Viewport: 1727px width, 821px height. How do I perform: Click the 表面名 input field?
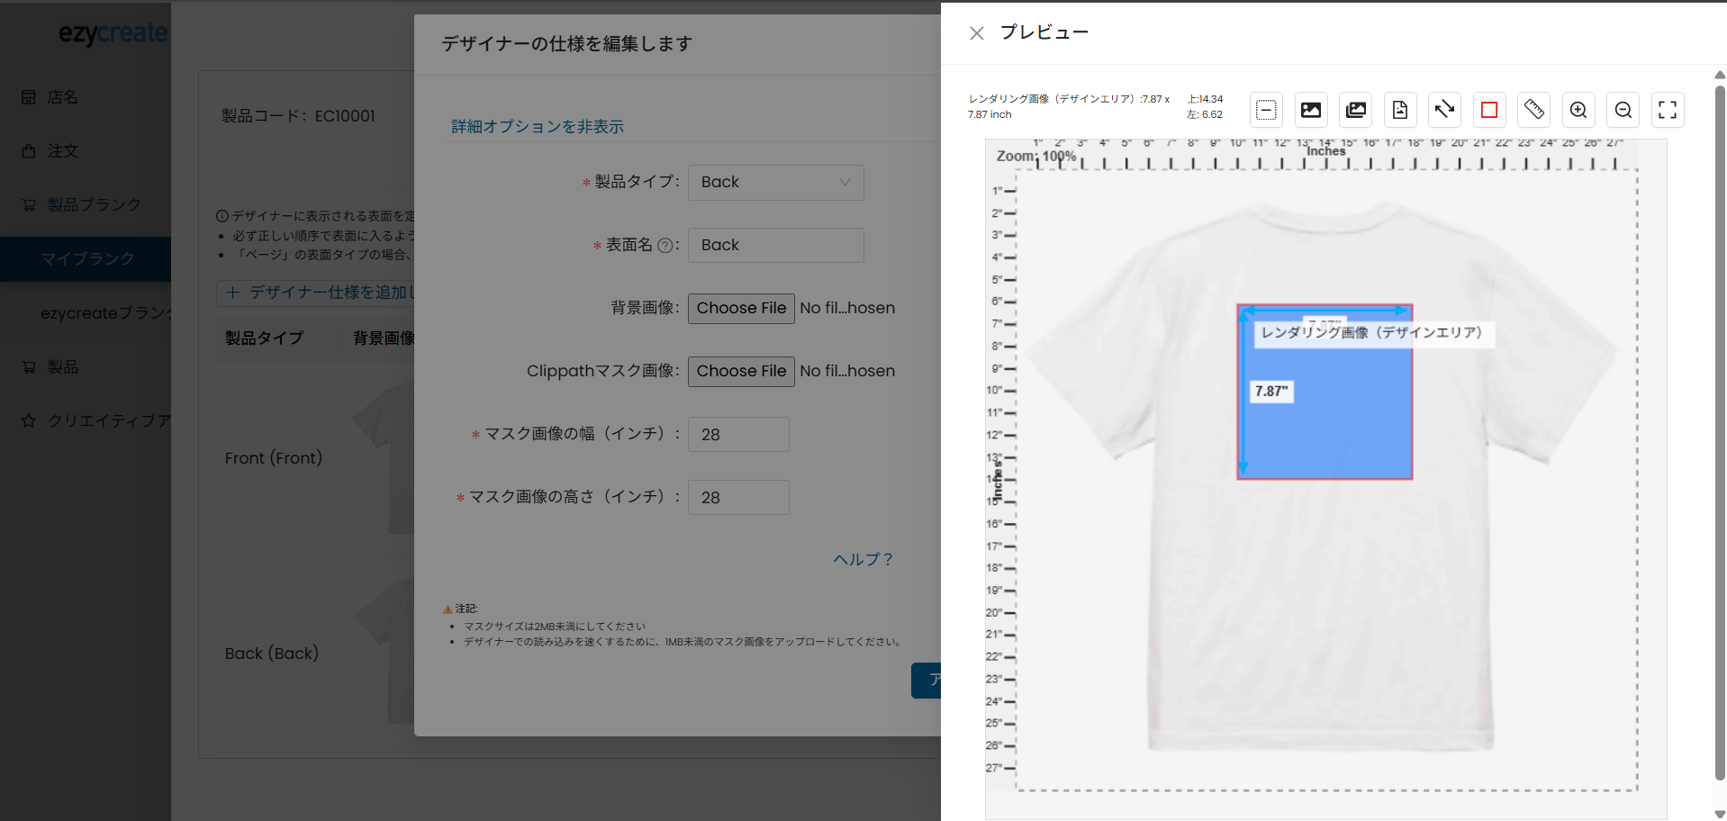click(x=775, y=245)
